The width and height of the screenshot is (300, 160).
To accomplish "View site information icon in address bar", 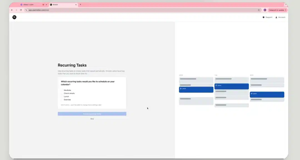I will 26,10.
